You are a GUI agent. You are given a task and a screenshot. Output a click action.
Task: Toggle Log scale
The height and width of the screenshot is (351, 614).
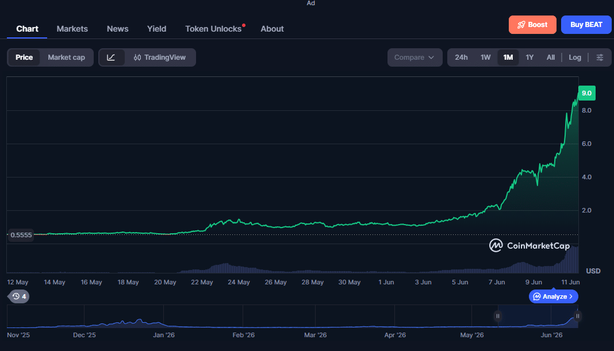coord(574,57)
